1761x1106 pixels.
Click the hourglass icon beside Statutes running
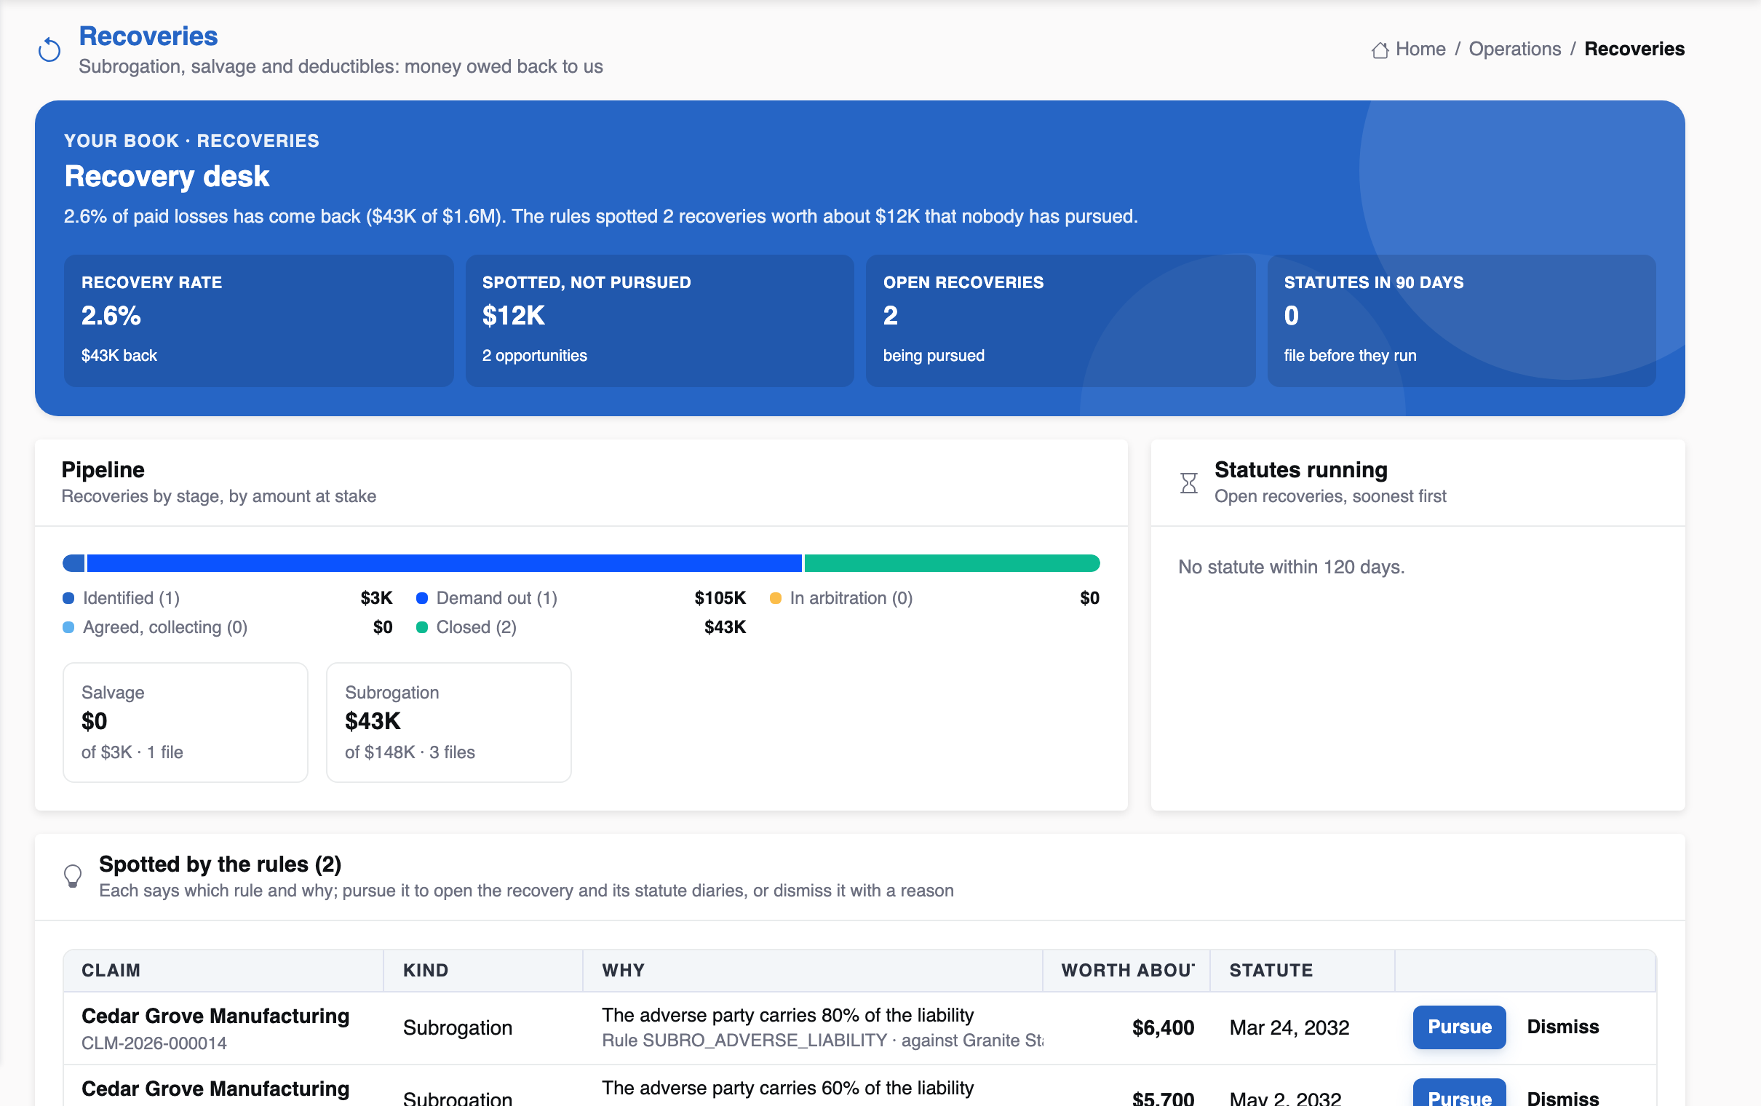click(1188, 482)
